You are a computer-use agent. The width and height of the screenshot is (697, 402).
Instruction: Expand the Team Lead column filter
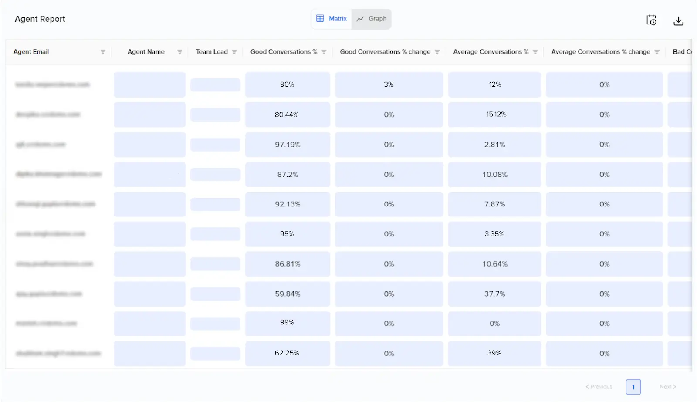[x=234, y=51]
